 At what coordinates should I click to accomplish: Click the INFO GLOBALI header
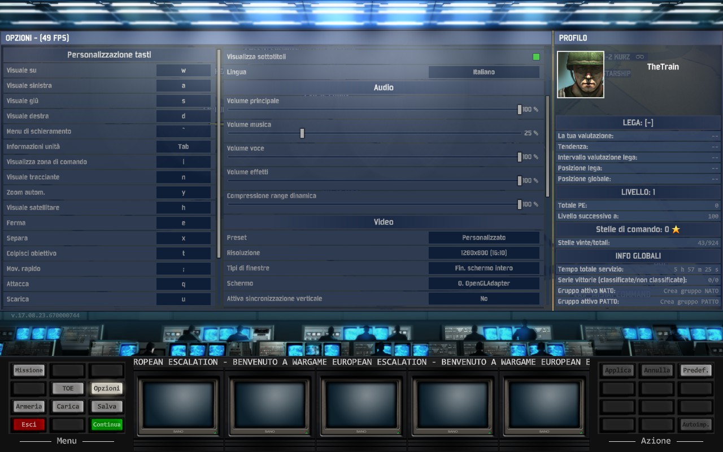pyautogui.click(x=638, y=256)
